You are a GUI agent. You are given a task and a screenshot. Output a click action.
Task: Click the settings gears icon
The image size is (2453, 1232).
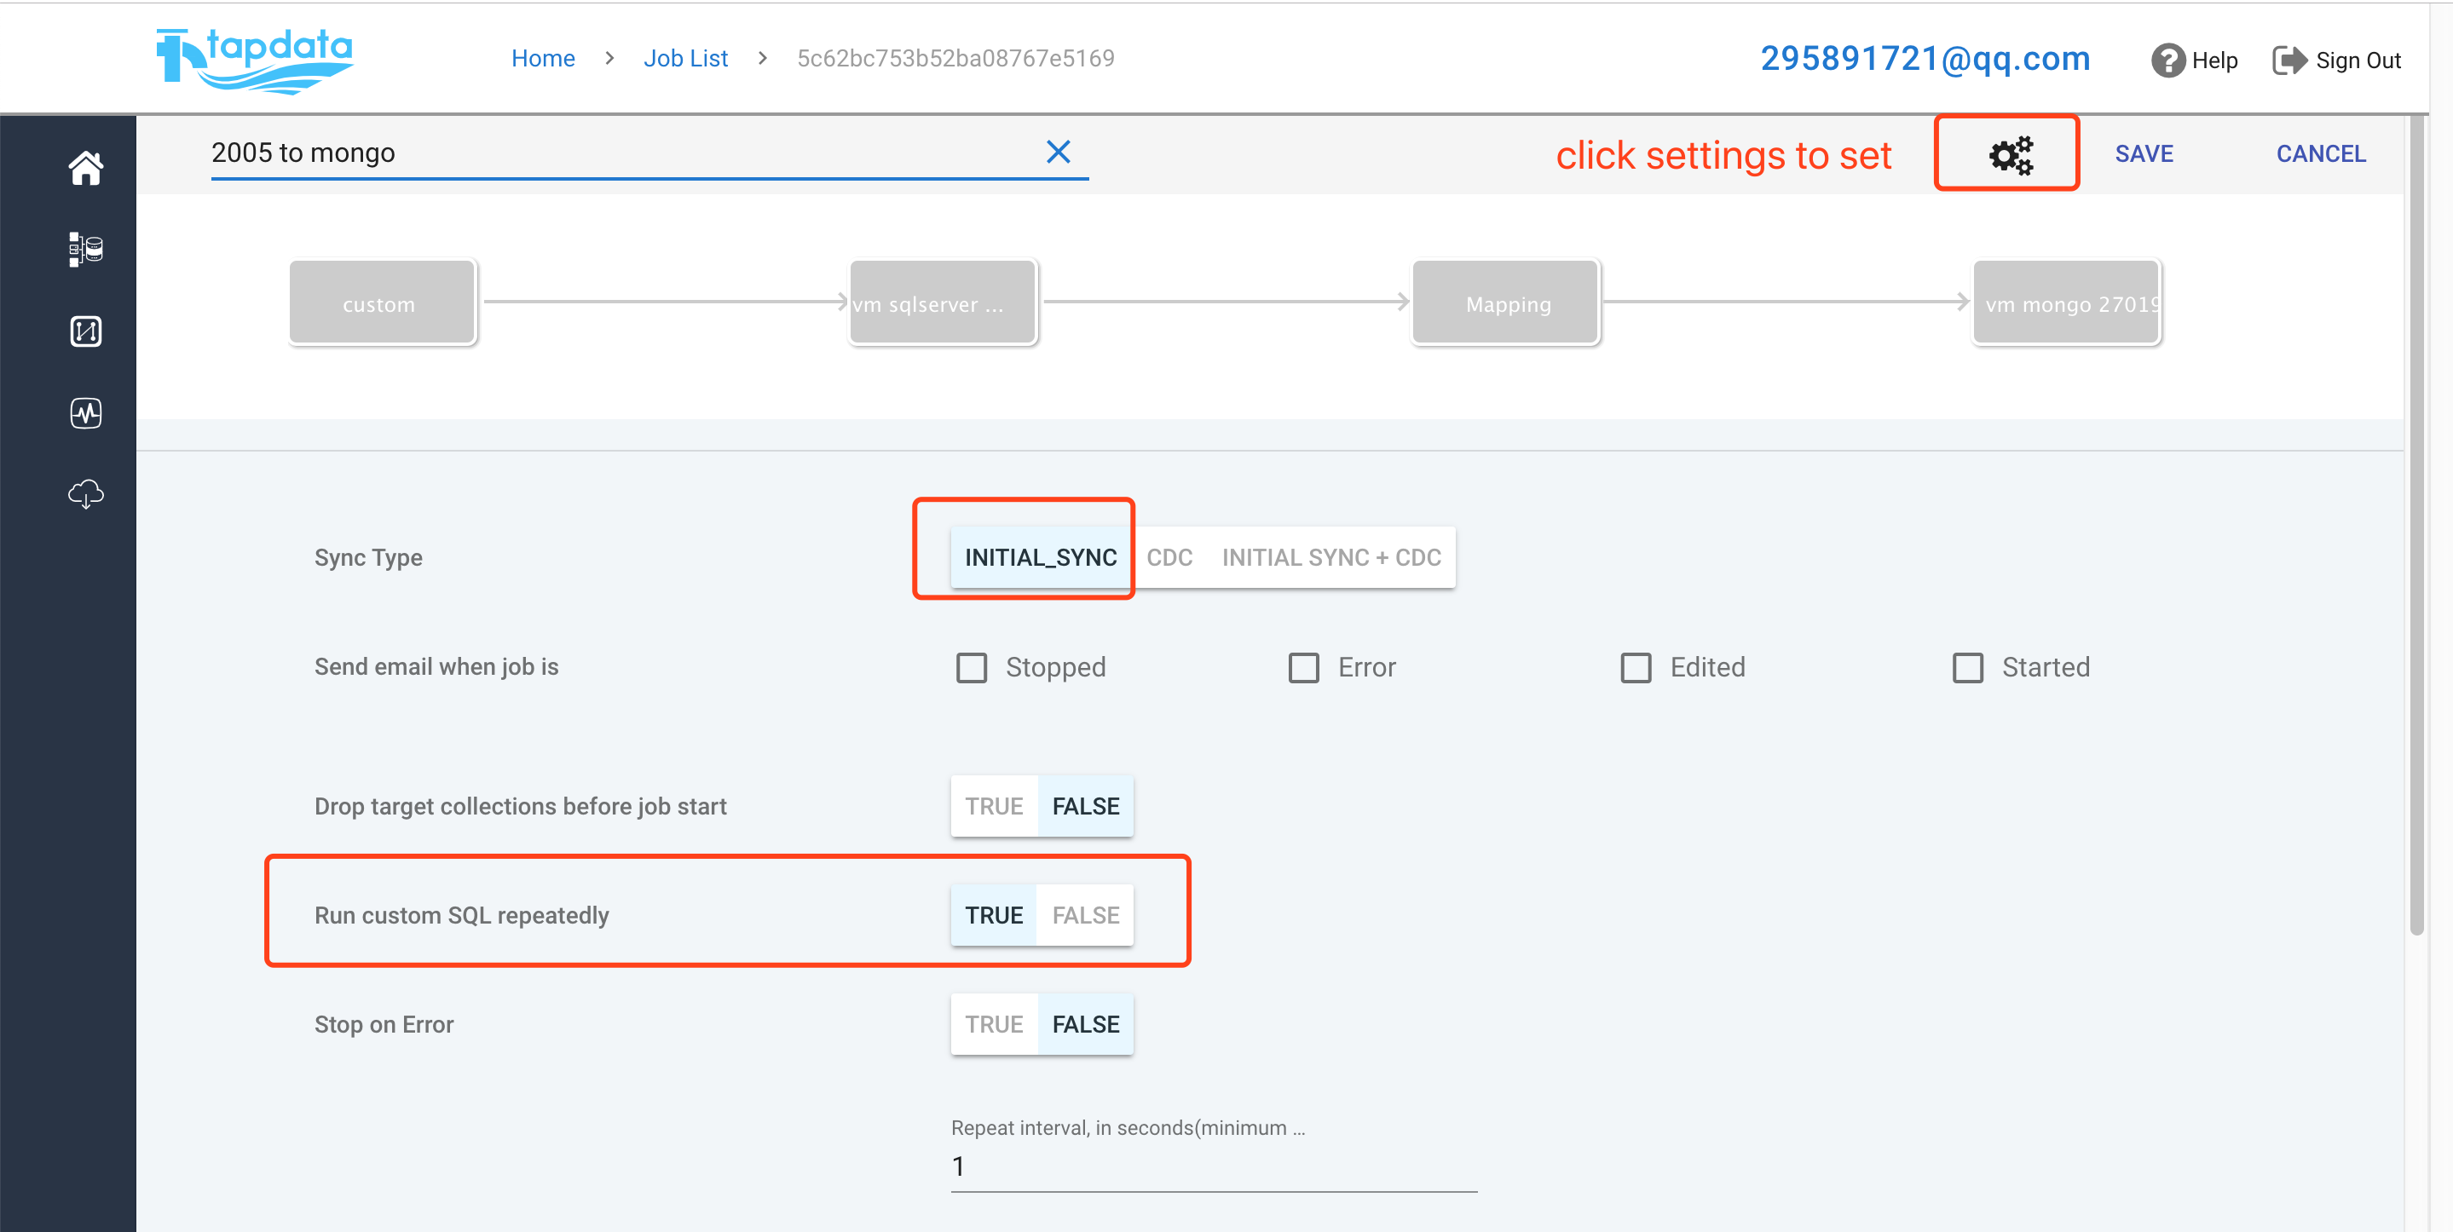pyautogui.click(x=2010, y=154)
